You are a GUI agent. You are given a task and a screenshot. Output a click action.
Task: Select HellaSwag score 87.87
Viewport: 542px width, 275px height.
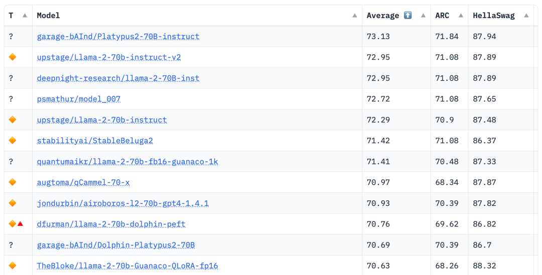point(485,182)
